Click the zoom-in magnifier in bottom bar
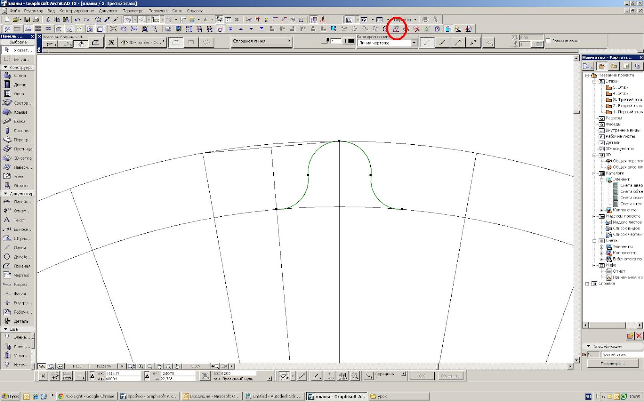Screen dimensions: 644x402 pyautogui.click(x=141, y=366)
